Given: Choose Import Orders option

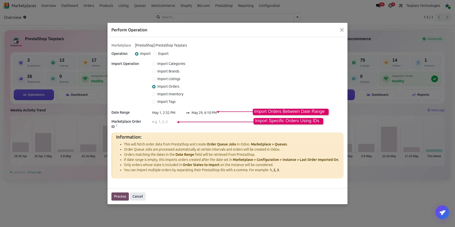Looking at the screenshot, I should [x=154, y=87].
